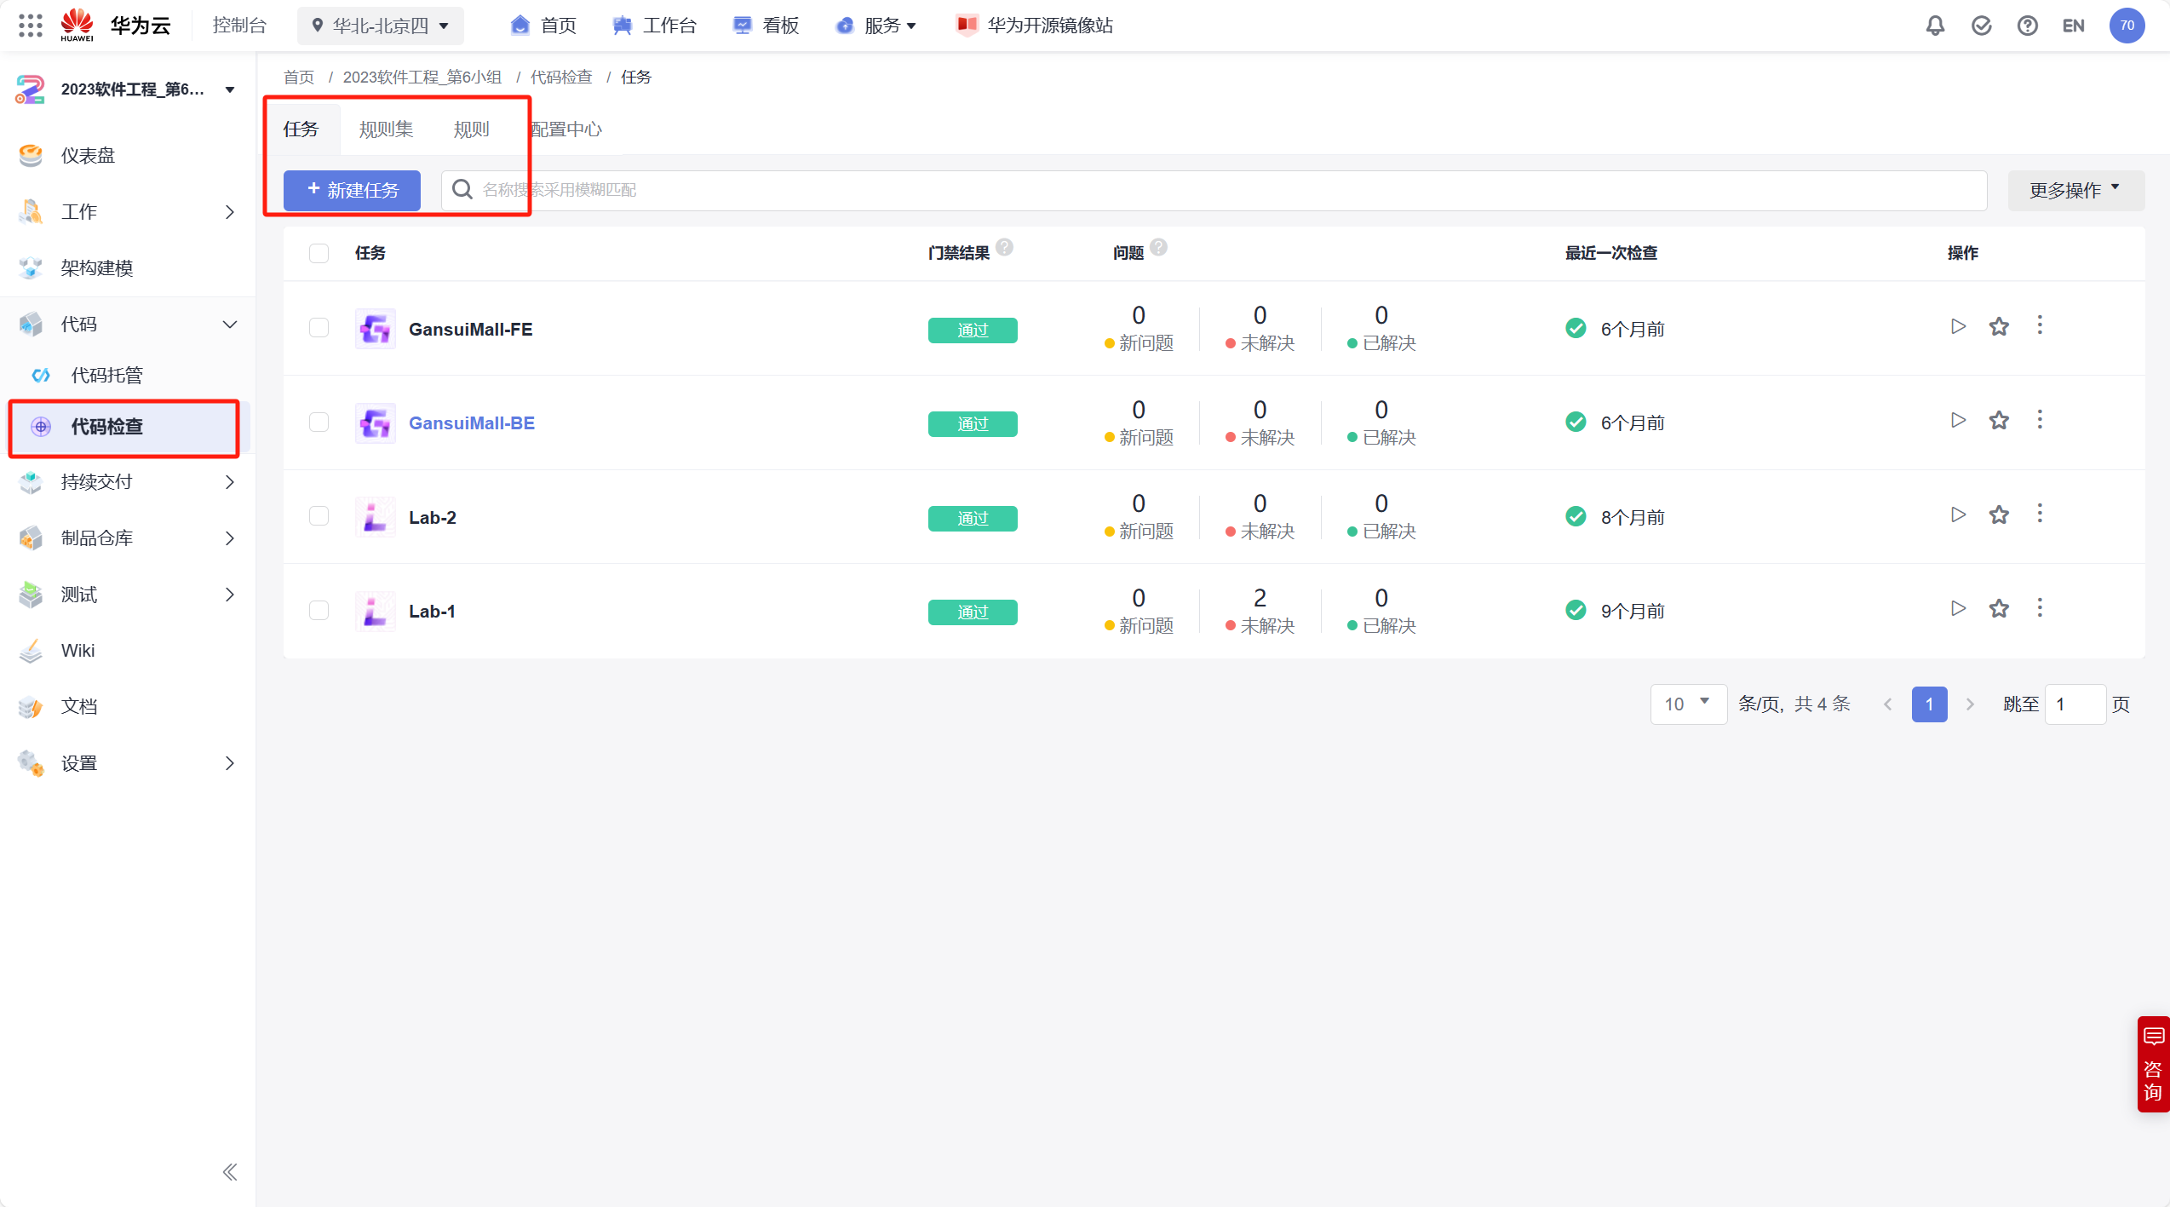The height and width of the screenshot is (1207, 2170).
Task: Run the GansuiMall-FE check with the play icon
Action: tap(1958, 326)
